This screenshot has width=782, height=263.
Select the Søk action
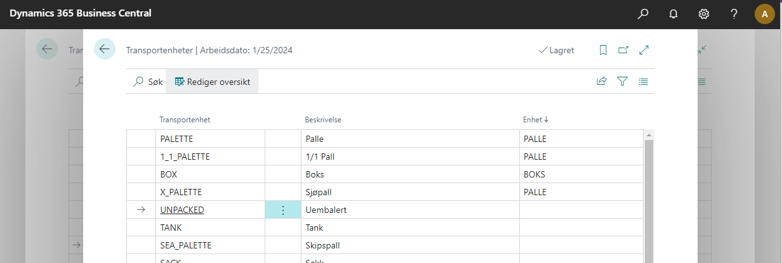pyautogui.click(x=147, y=82)
